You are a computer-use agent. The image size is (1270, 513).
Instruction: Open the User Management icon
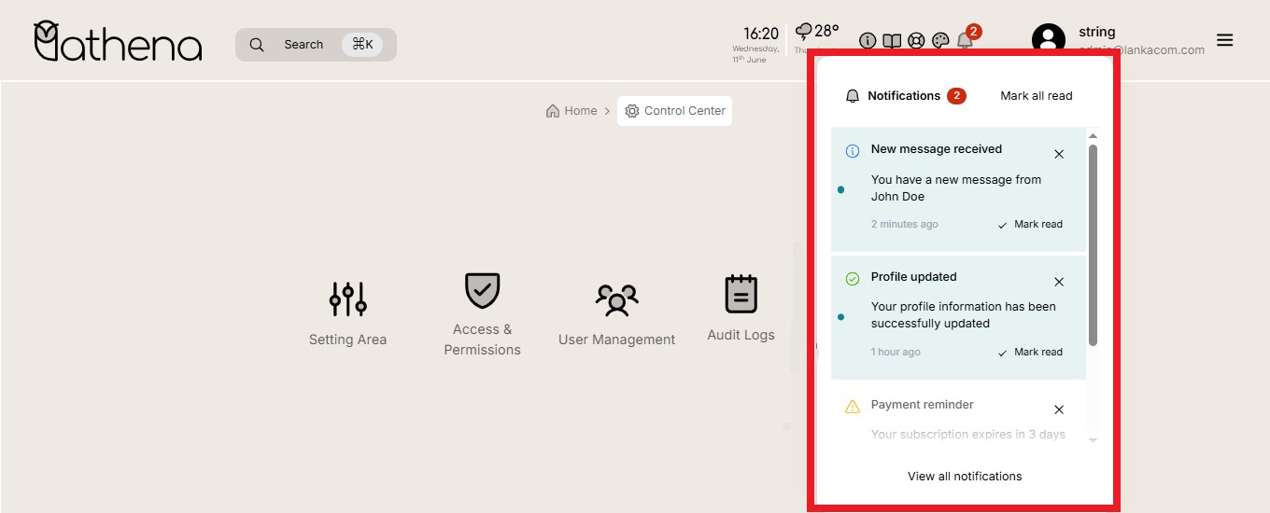[616, 299]
